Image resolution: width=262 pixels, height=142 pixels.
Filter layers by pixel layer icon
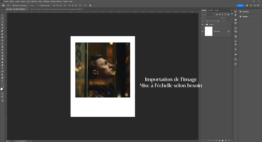click(217, 14)
